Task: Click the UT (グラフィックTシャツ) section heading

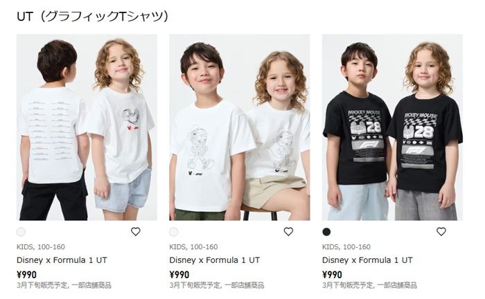Action: point(93,16)
